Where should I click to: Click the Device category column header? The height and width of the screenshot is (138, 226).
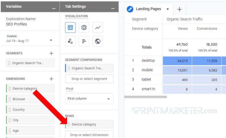click(145, 29)
